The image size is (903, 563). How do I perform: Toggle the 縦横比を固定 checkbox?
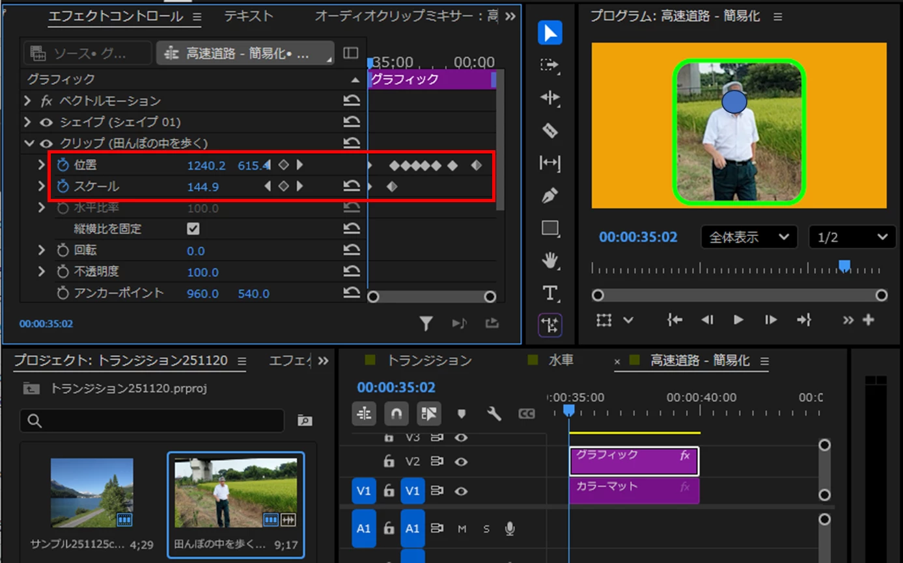(x=193, y=229)
